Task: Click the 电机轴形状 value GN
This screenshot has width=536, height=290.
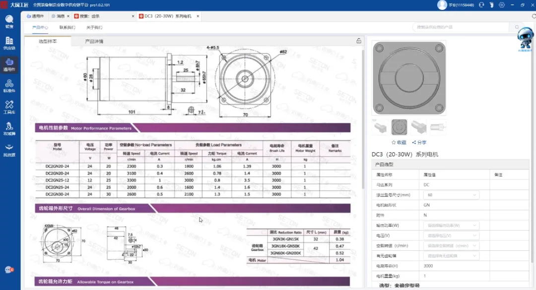Action: point(427,205)
